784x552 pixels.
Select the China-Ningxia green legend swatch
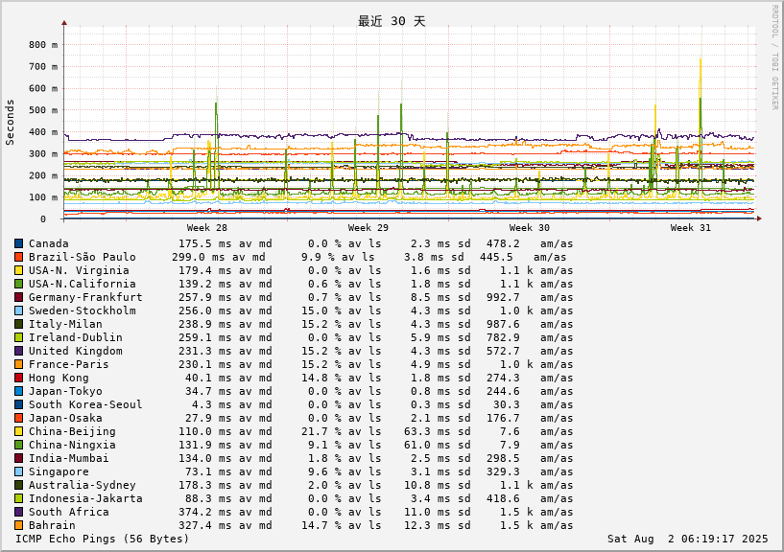pyautogui.click(x=18, y=445)
